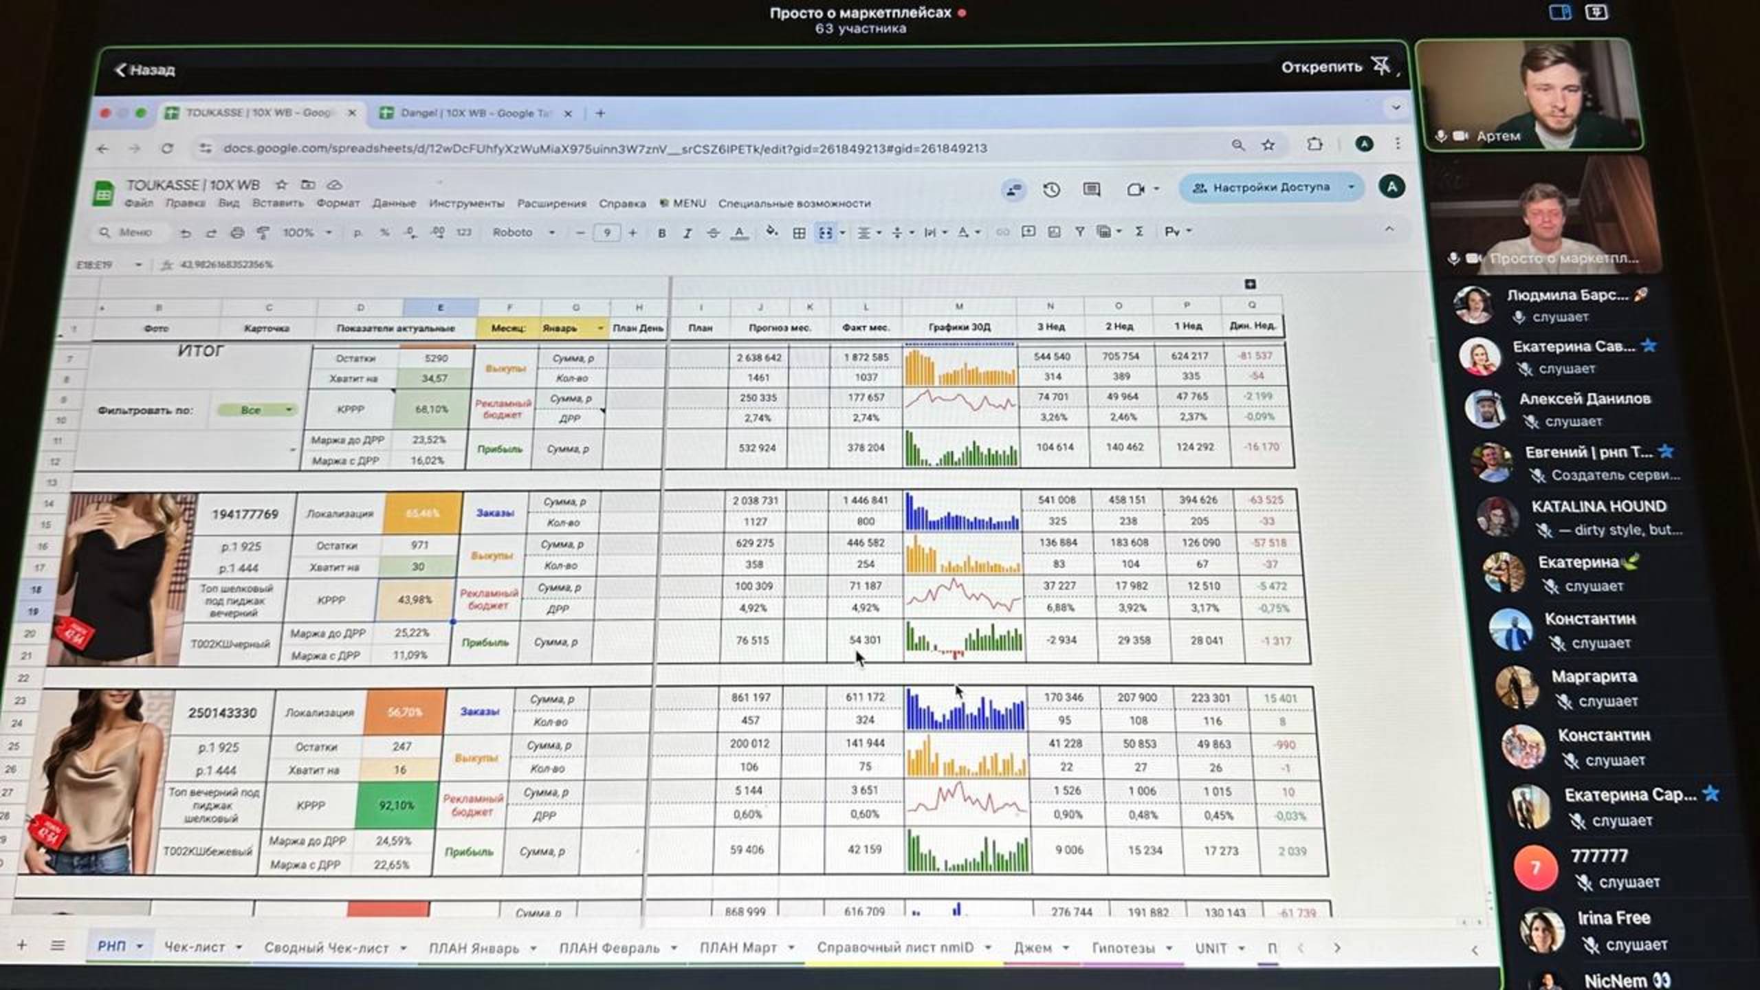The image size is (1760, 990).
Task: Open the fill color bucket tool
Action: 771,232
